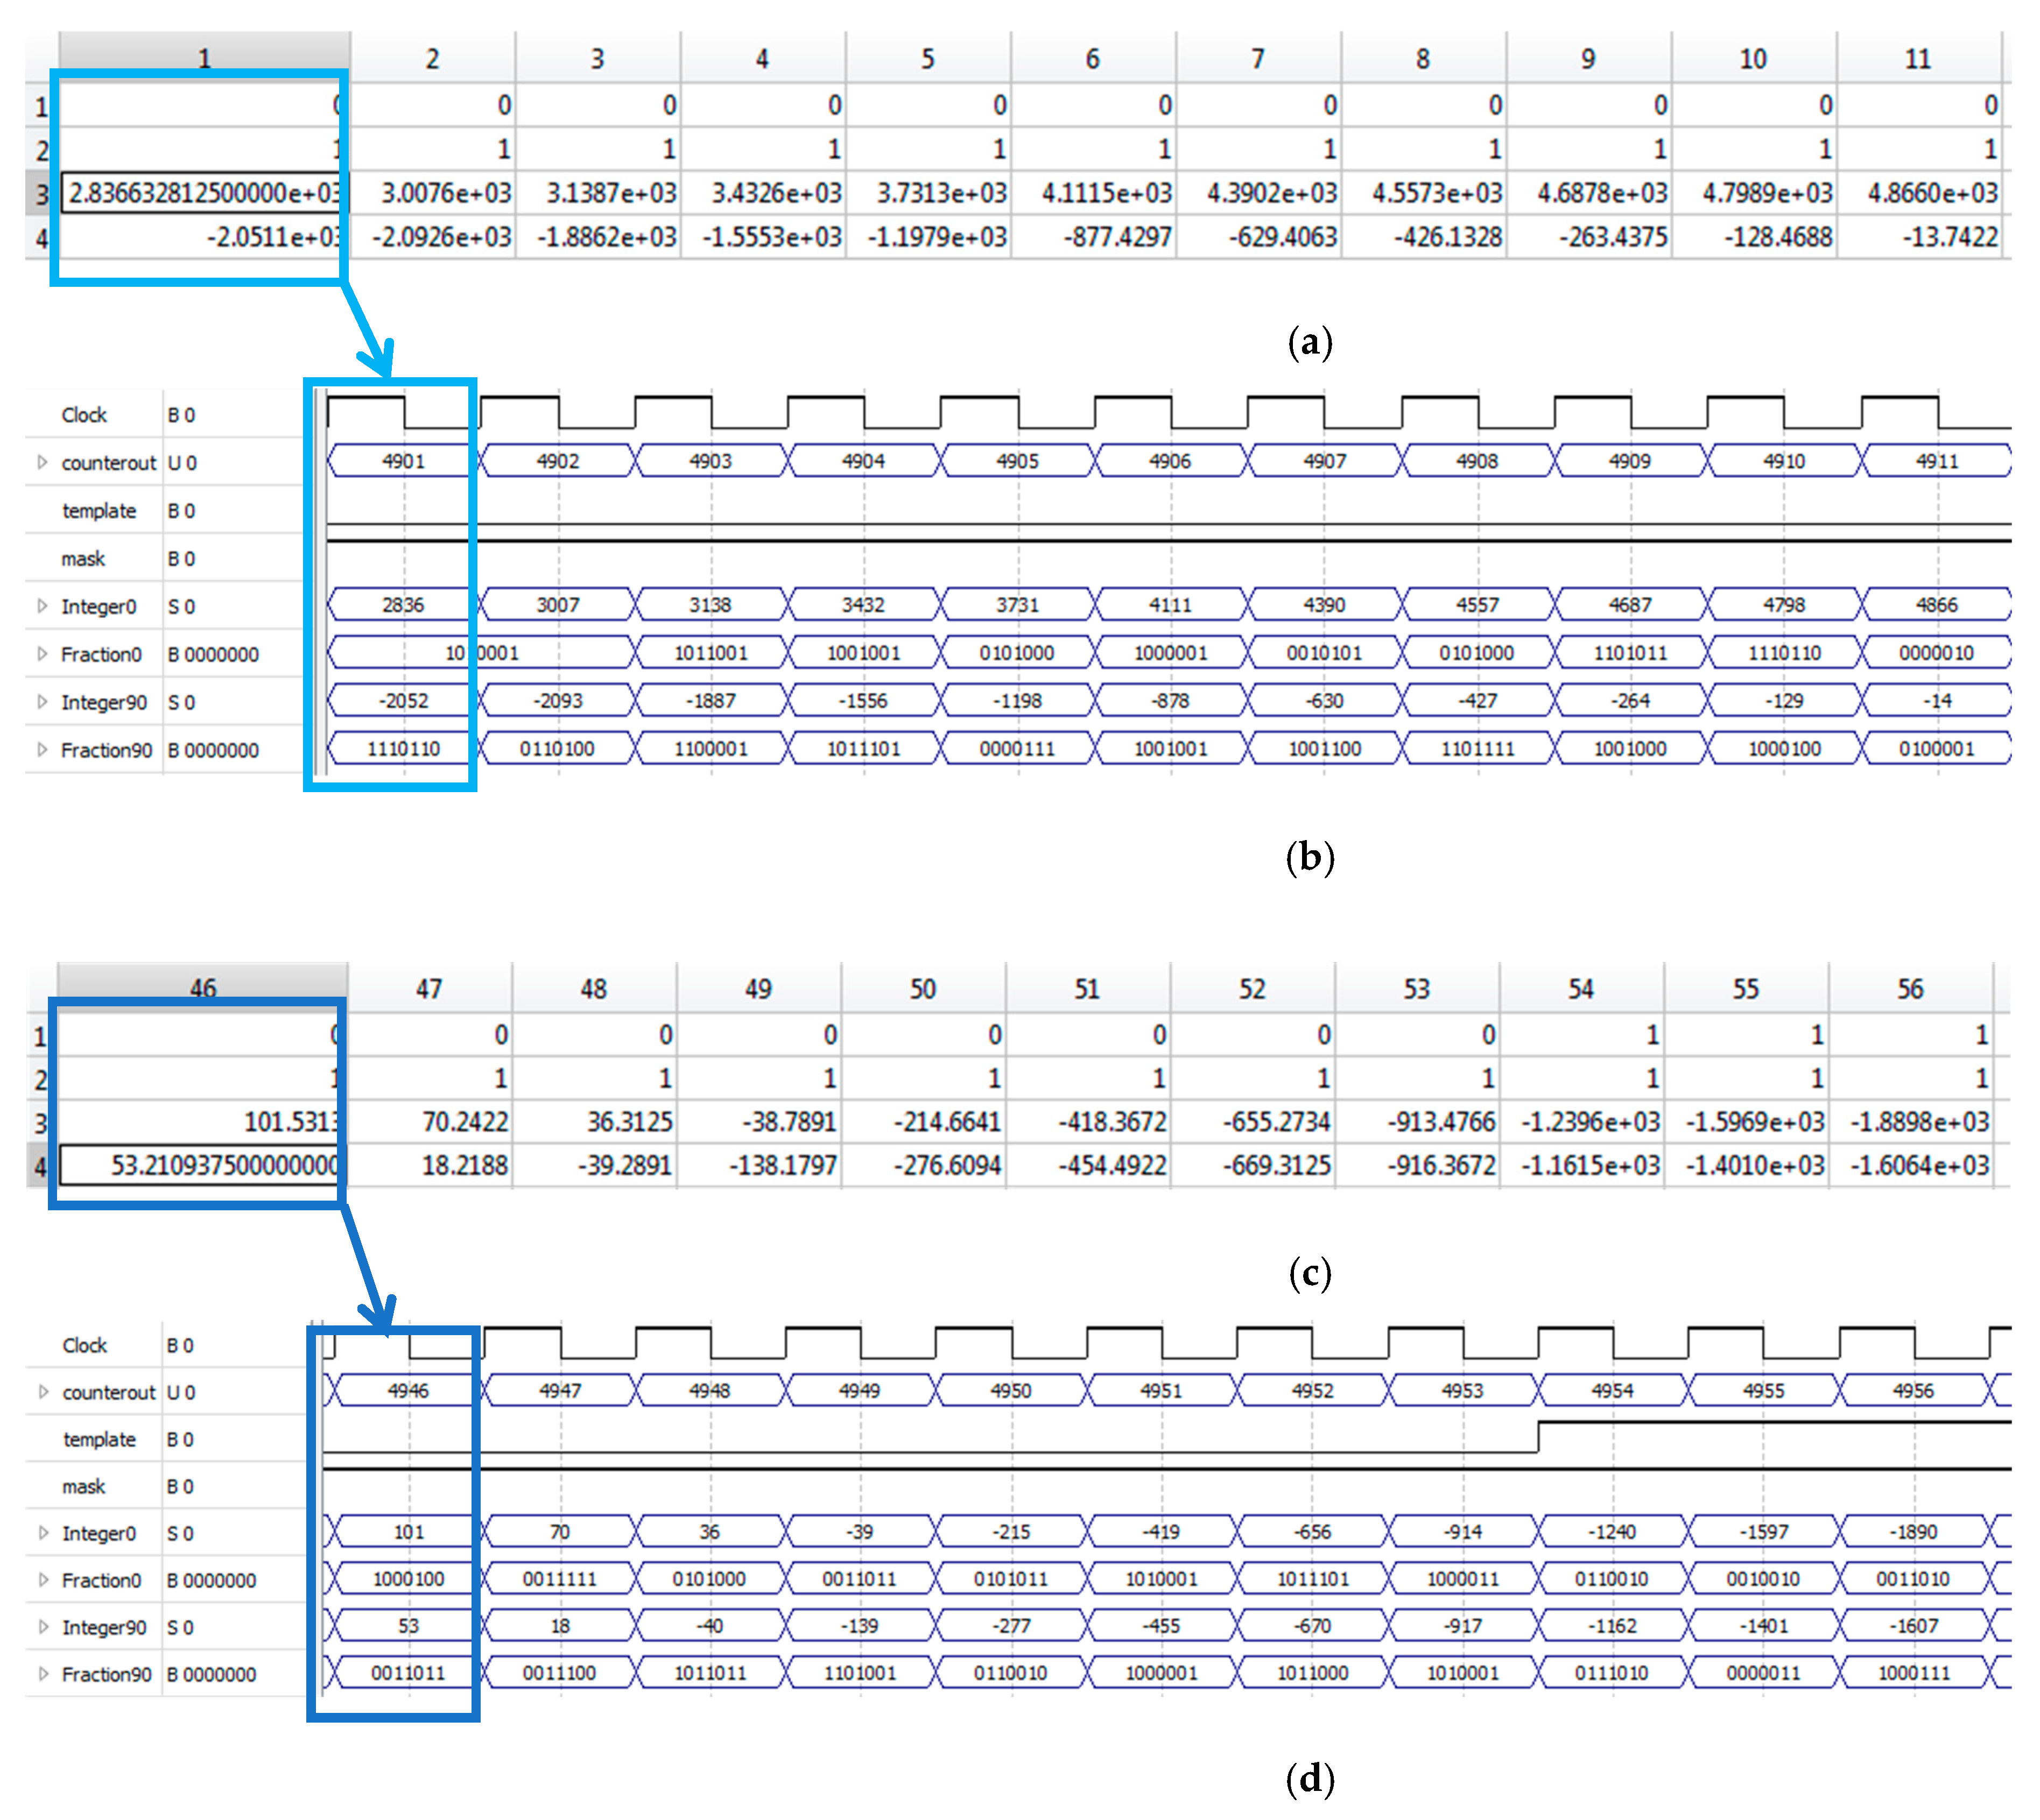Screen dimensions: 2040x1820
Task: Select column header 6 in top table
Action: pyautogui.click(x=1093, y=59)
